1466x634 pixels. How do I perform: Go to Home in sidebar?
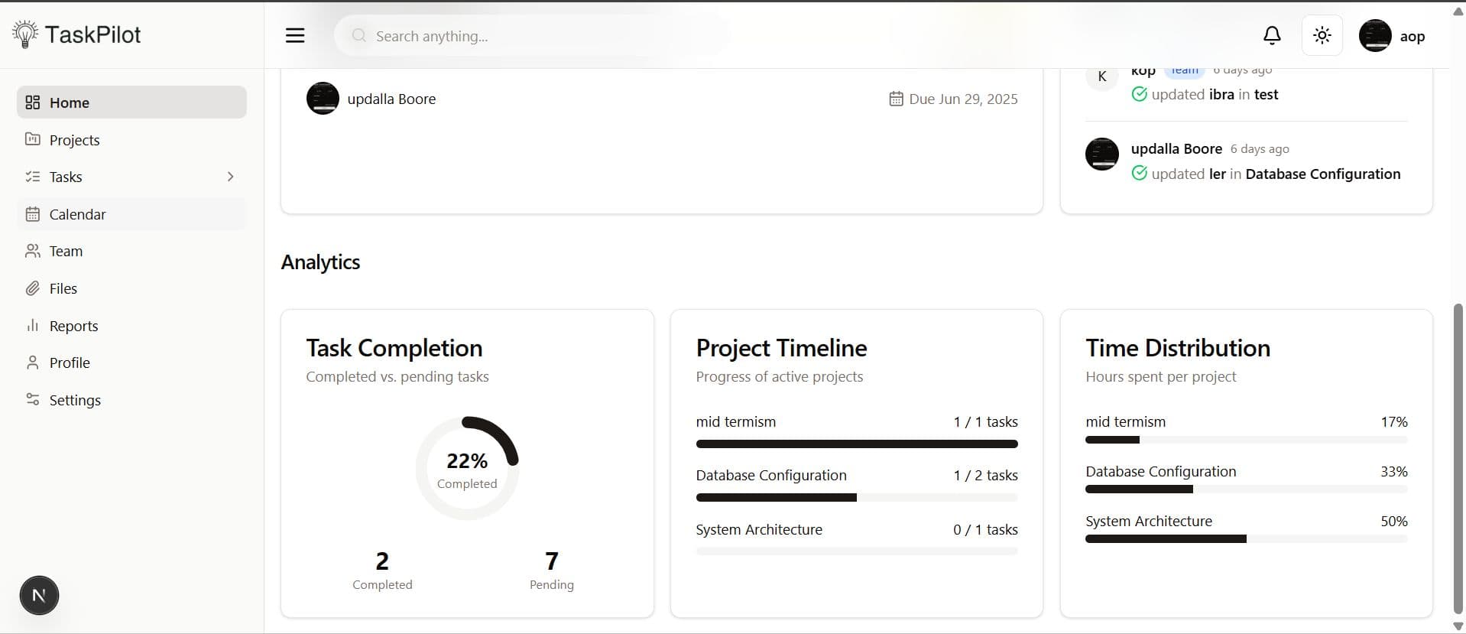[131, 102]
